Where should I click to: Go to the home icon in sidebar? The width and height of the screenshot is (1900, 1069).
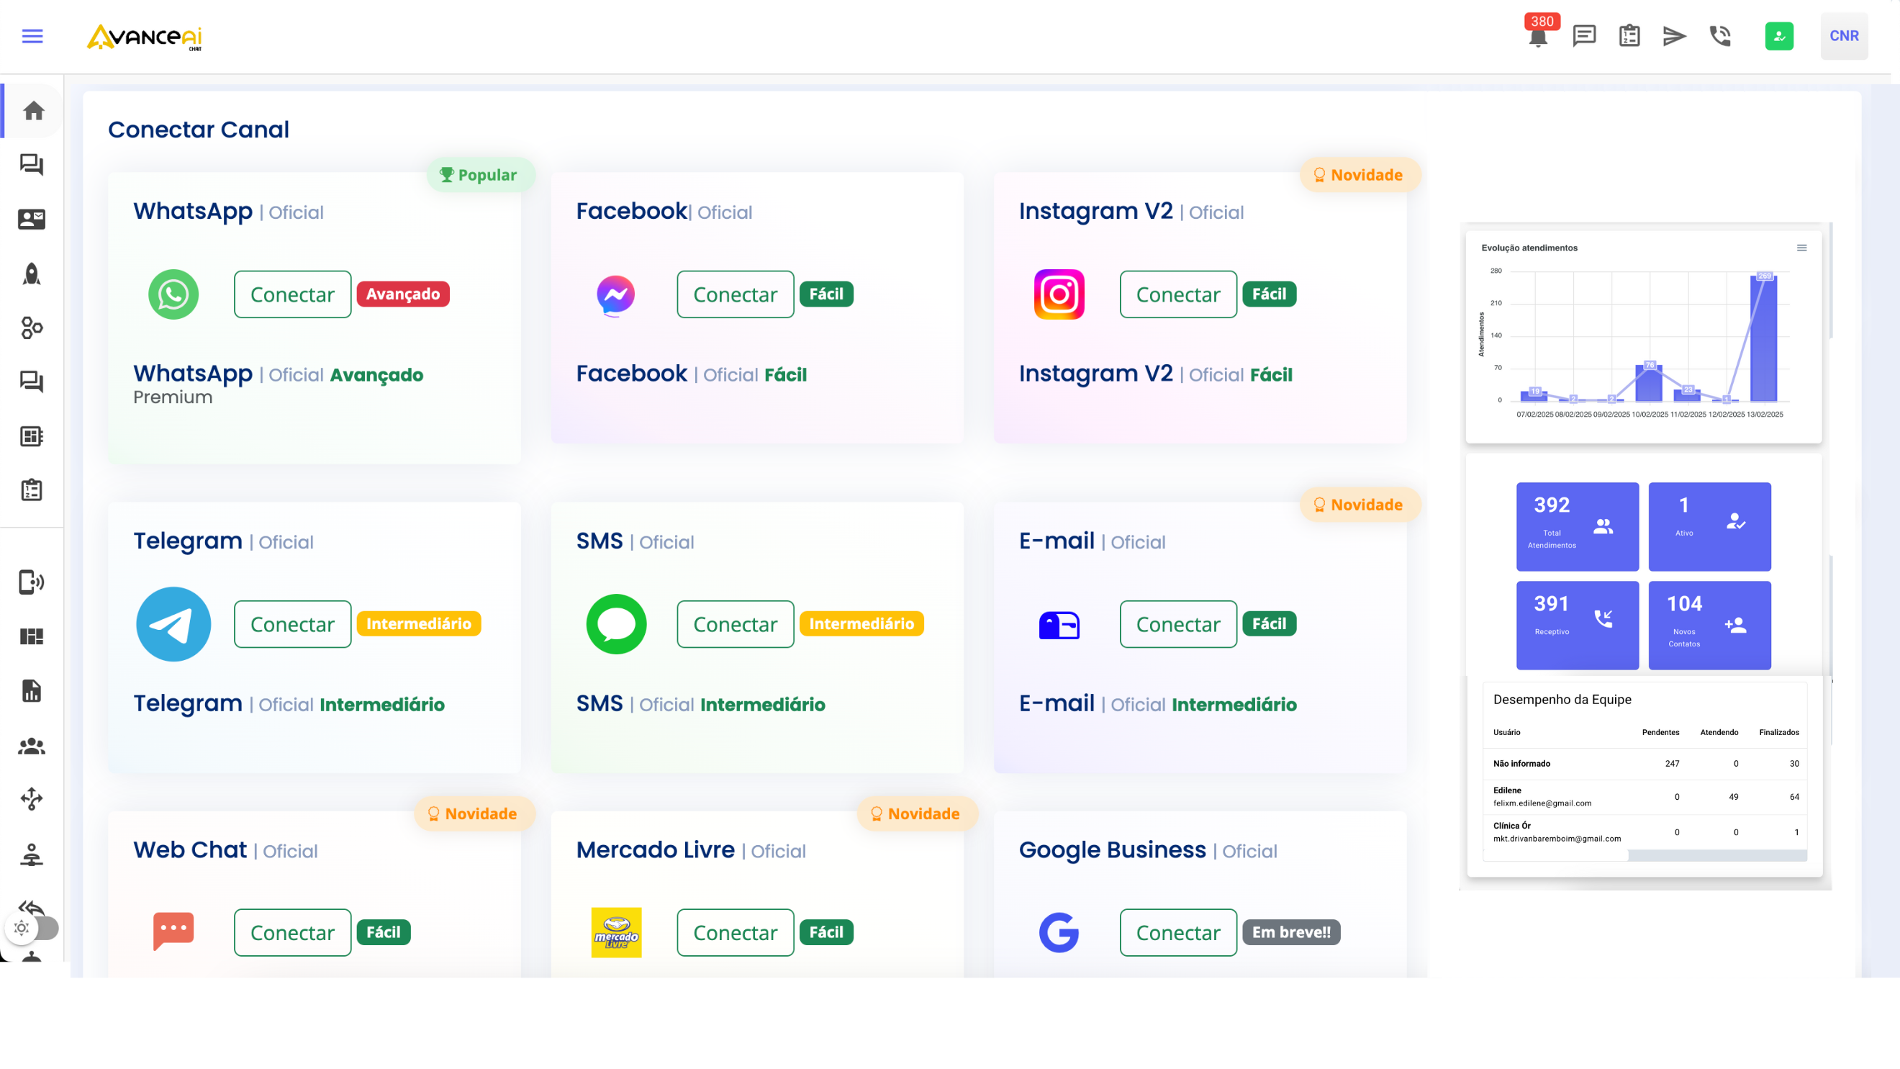pos(33,111)
